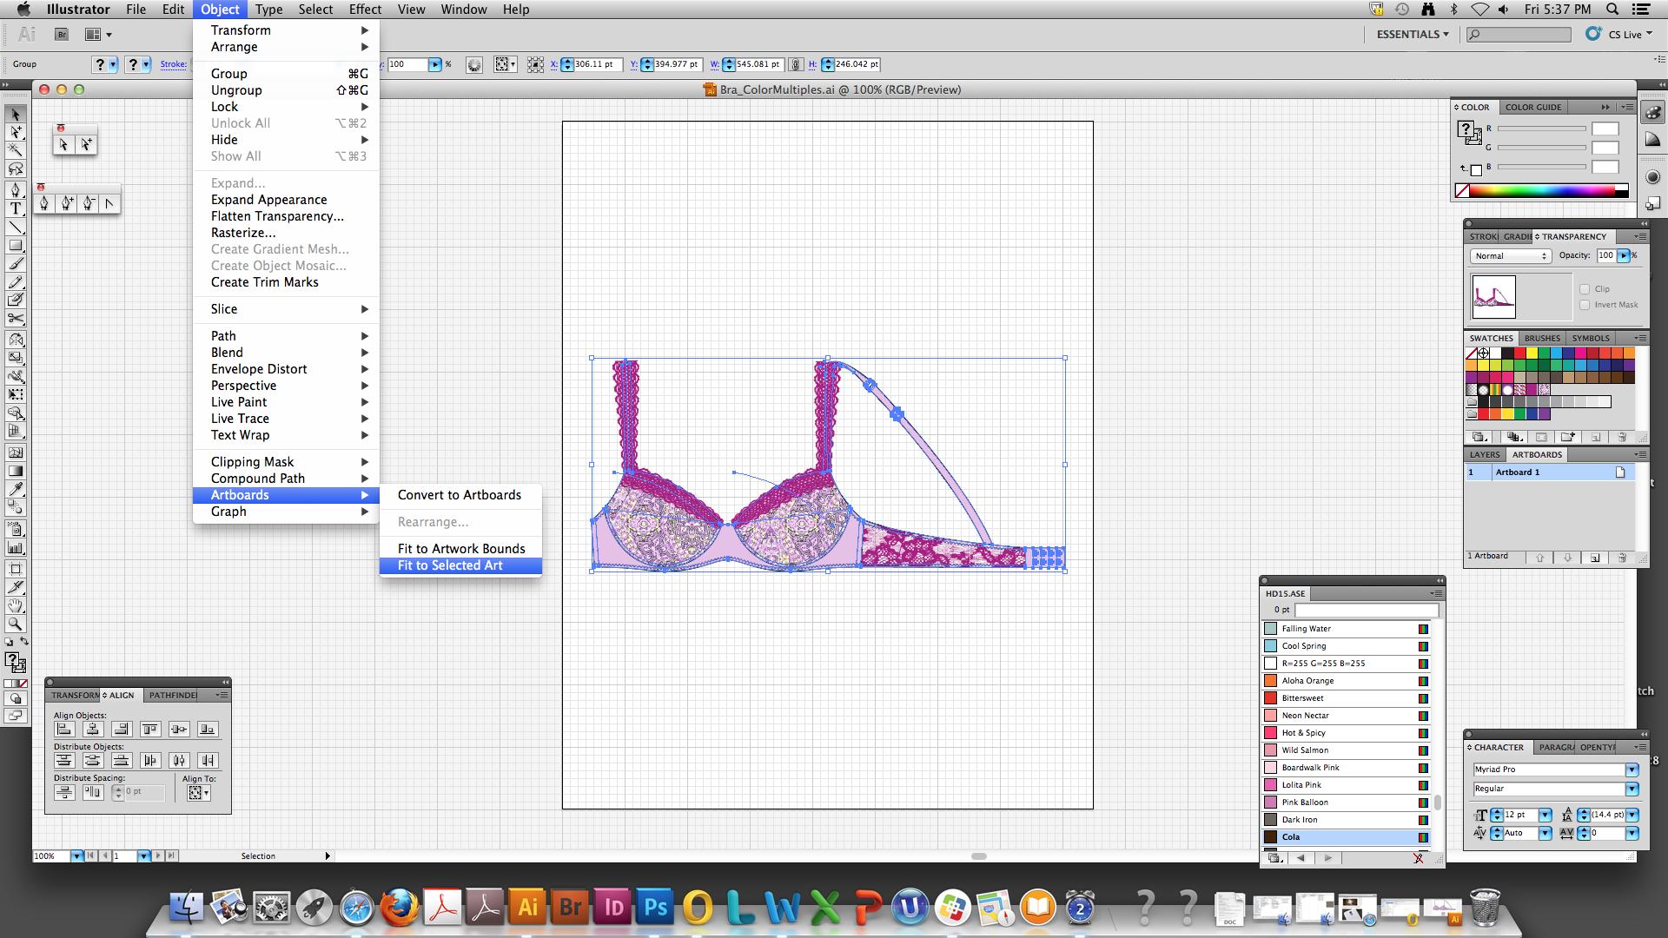
Task: Select the Eyedropper tool
Action: coord(16,490)
